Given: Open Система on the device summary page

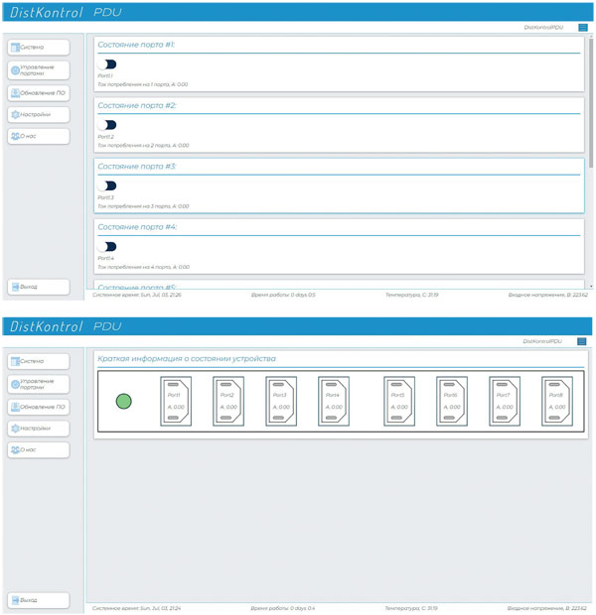Looking at the screenshot, I should coord(39,361).
